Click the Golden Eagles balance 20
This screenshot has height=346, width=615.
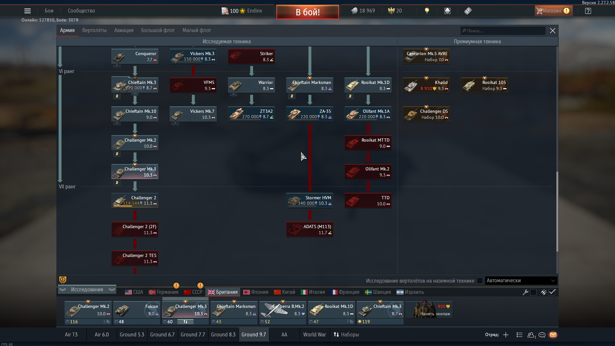point(395,11)
